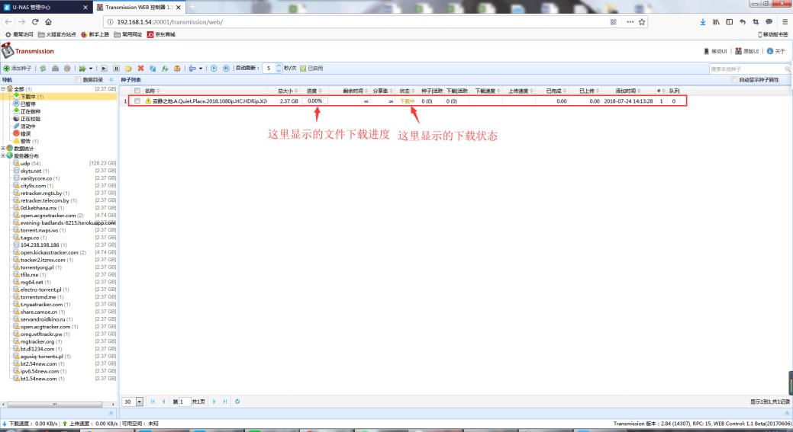Enable the 数据目录 checkbox in navigation header
The width and height of the screenshot is (793, 432).
(79, 79)
